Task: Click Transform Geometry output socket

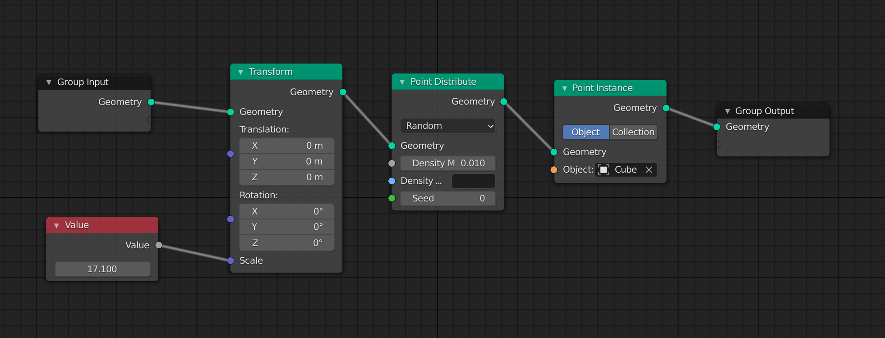Action: tap(343, 92)
